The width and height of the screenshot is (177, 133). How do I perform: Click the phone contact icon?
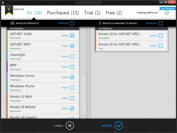(x=167, y=13)
